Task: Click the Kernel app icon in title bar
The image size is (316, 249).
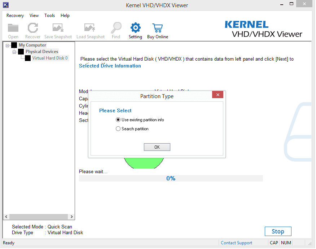Action: 6,5
